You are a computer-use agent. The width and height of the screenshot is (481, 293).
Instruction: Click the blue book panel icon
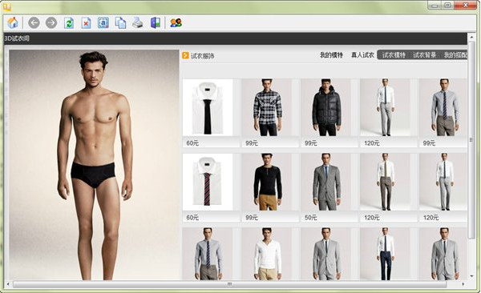(156, 23)
